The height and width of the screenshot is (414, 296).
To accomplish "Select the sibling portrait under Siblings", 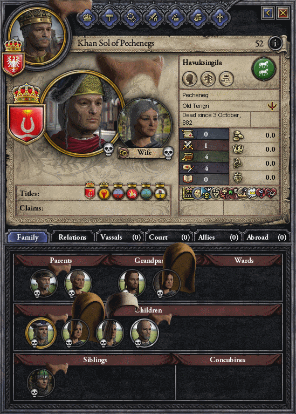I will coord(41,382).
